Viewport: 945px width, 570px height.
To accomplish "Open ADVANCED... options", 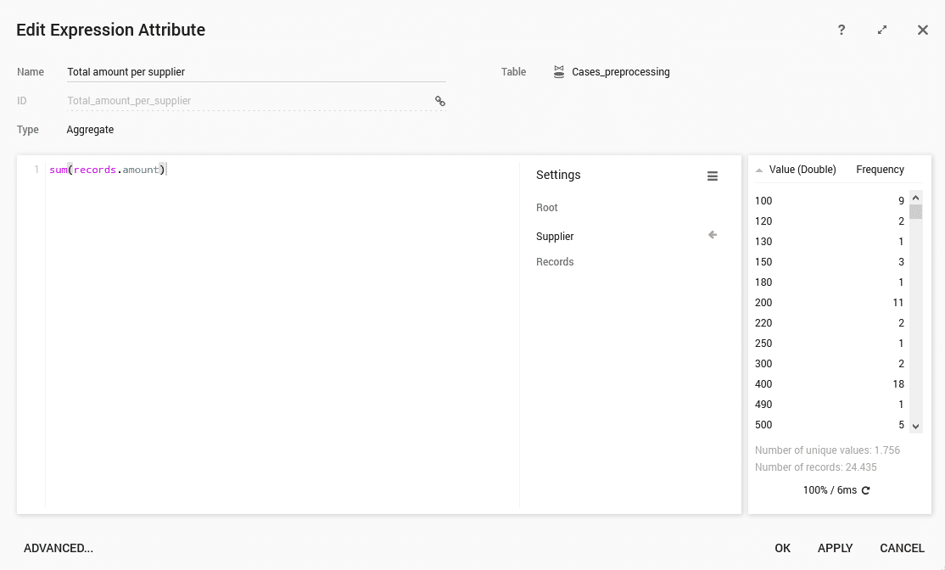I will point(59,548).
